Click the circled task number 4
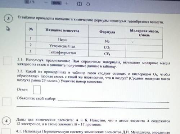Viewport: 180px width, 134px height. [6, 121]
